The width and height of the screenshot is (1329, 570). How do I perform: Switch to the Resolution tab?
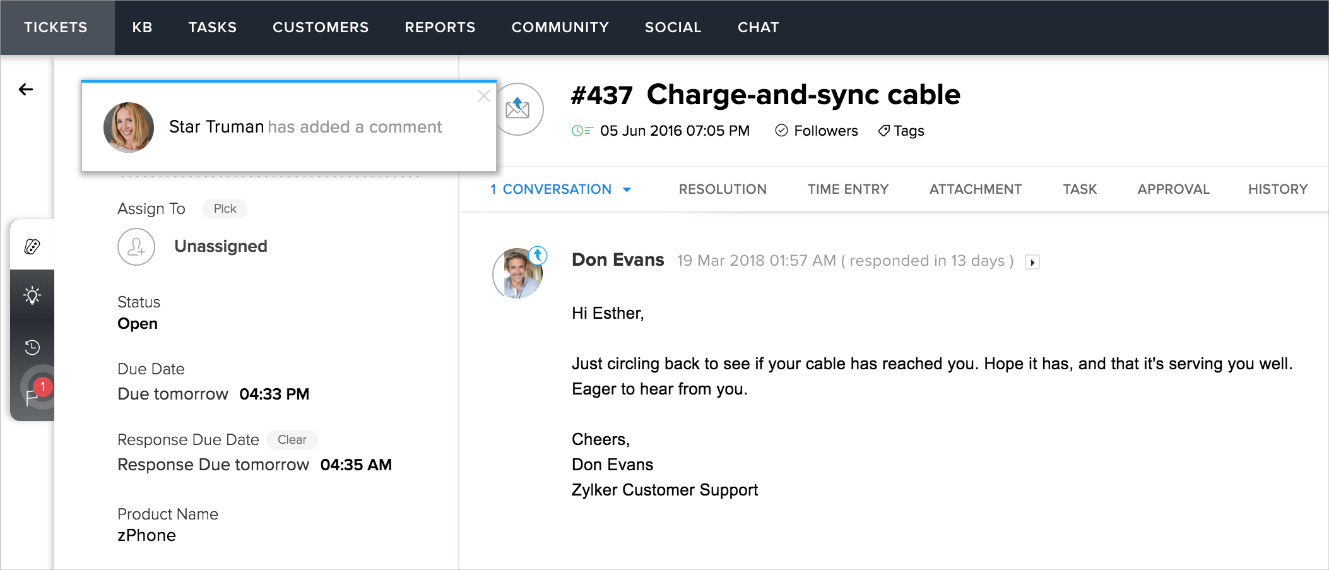pyautogui.click(x=723, y=189)
